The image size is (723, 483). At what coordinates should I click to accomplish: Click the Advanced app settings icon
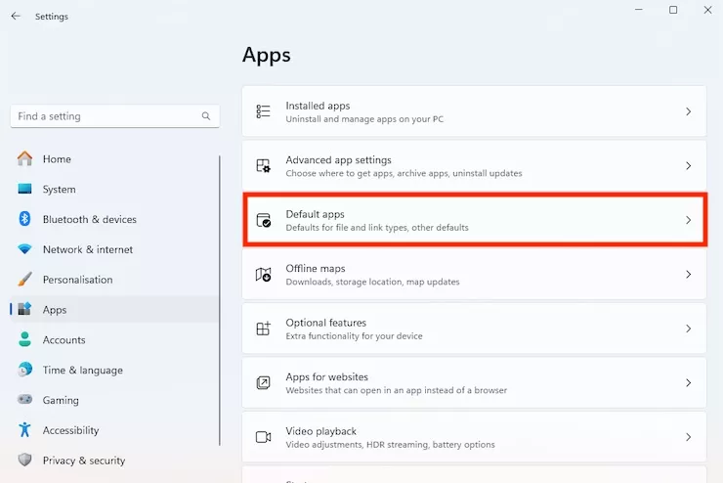263,166
